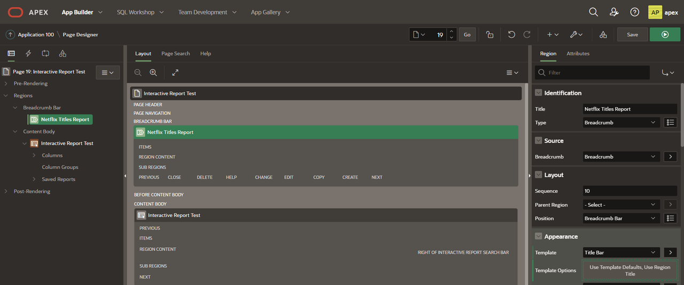Click the Title field Netflix Titles Report

[629, 109]
